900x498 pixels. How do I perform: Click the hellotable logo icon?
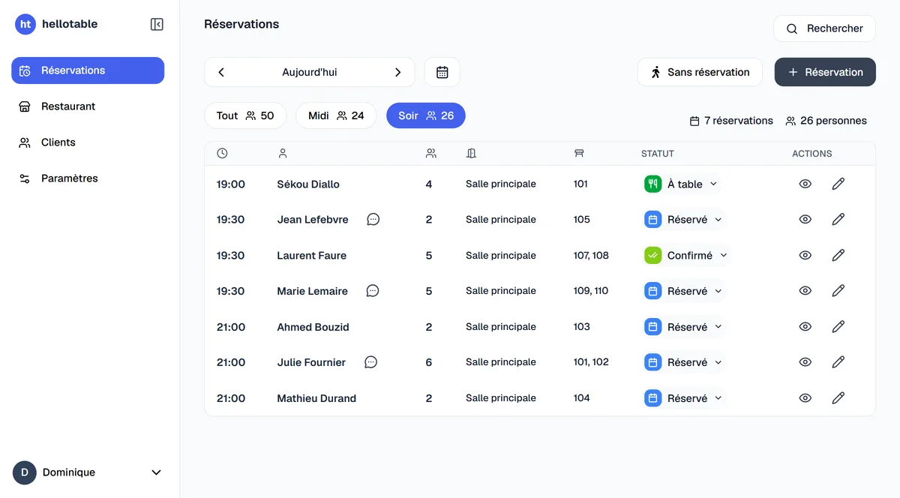coord(25,24)
